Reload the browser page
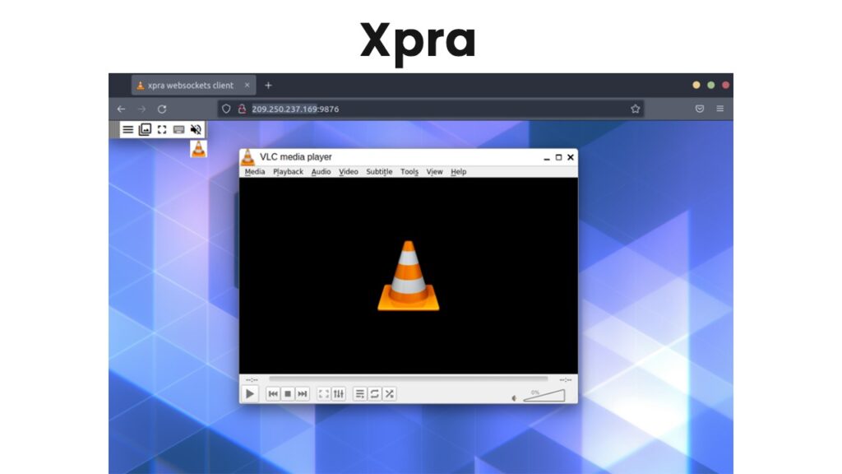Screen dimensions: 842x474 (x=162, y=109)
